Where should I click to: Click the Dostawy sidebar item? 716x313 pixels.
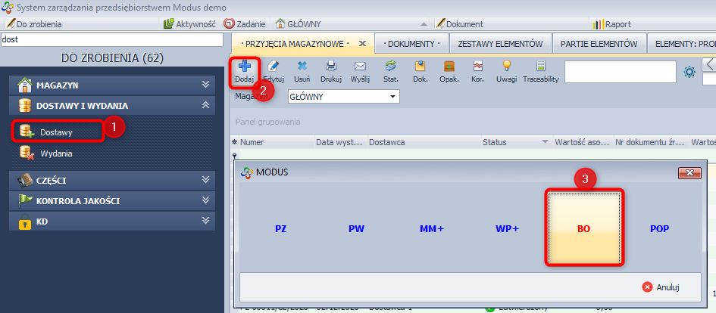(57, 132)
